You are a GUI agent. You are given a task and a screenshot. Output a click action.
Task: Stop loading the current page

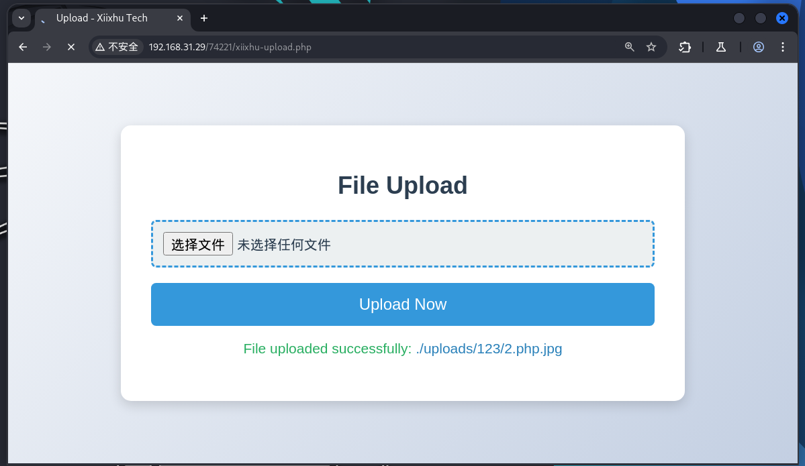[x=71, y=47]
